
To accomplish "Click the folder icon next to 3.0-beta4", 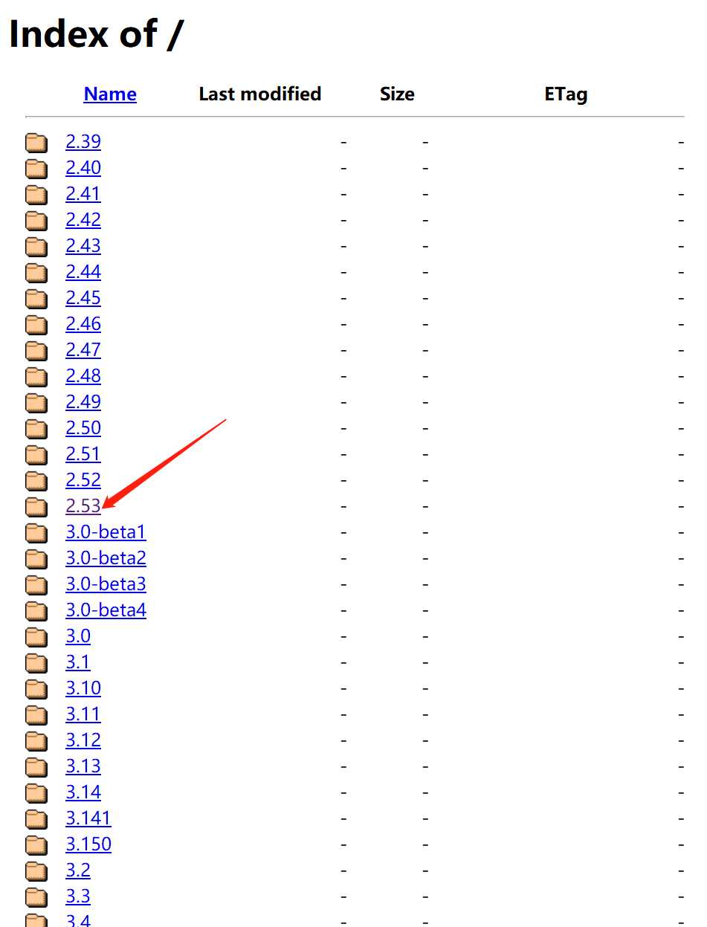I will click(36, 610).
